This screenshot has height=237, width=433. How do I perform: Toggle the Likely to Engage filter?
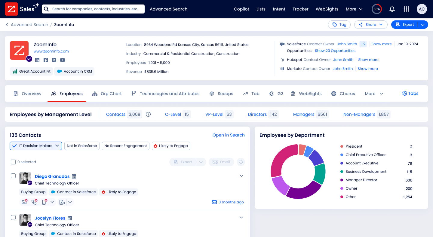171,146
